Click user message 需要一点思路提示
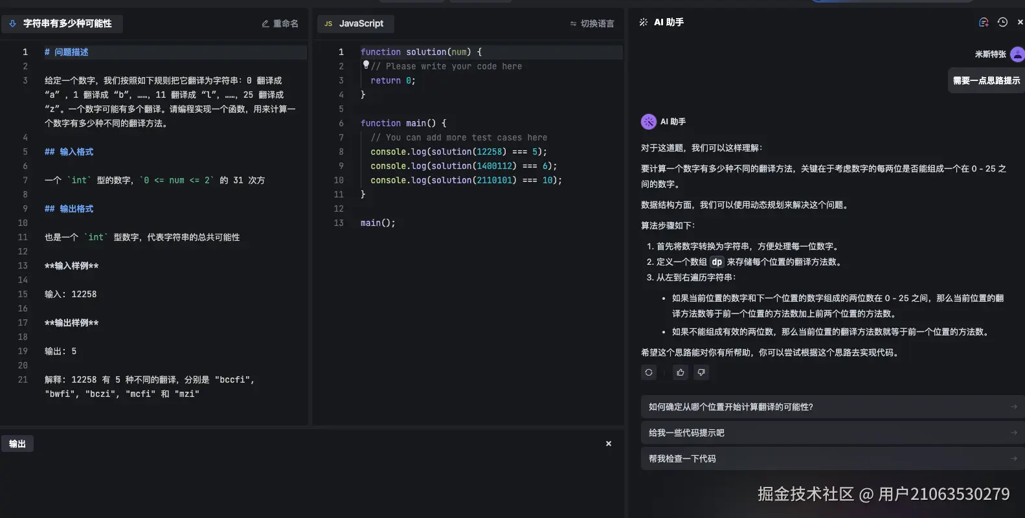This screenshot has width=1025, height=518. (x=986, y=80)
